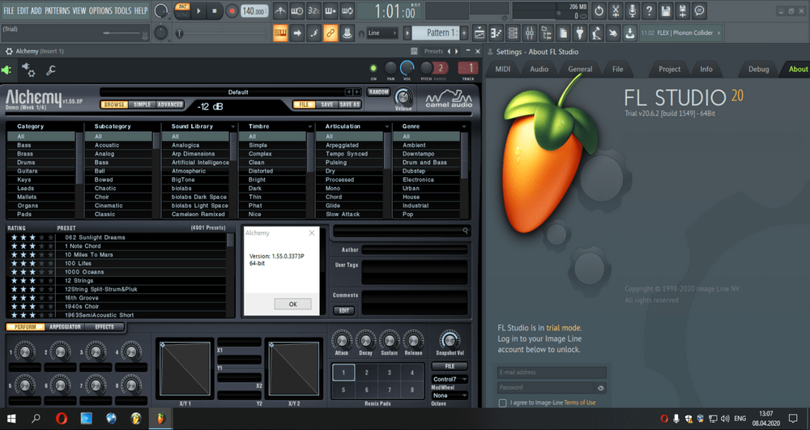Click the SAVE AS button in Alchemy
The width and height of the screenshot is (810, 430).
tap(350, 104)
